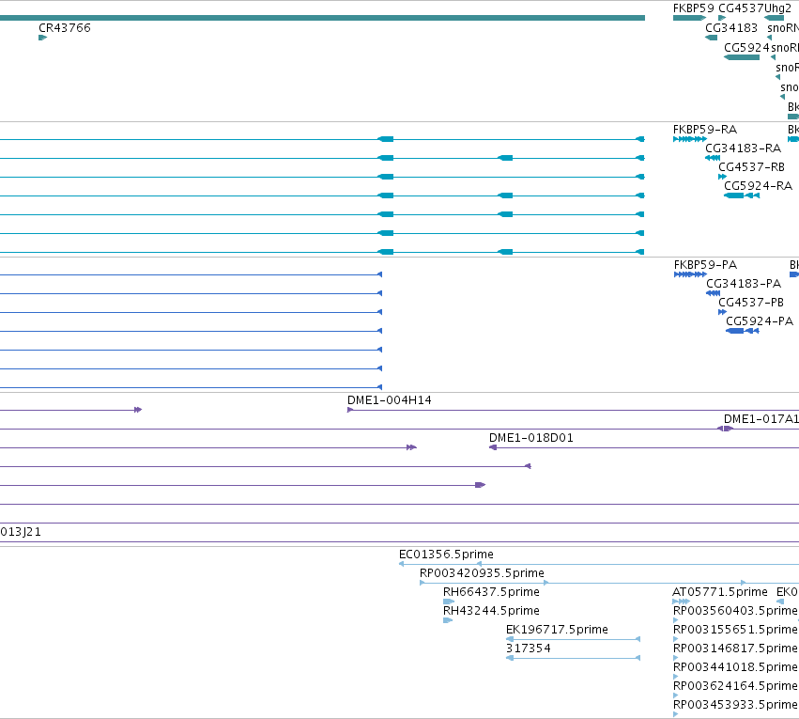The height and width of the screenshot is (719, 799).
Task: Select the small CR43766 gene arrow glyph
Action: [43, 38]
